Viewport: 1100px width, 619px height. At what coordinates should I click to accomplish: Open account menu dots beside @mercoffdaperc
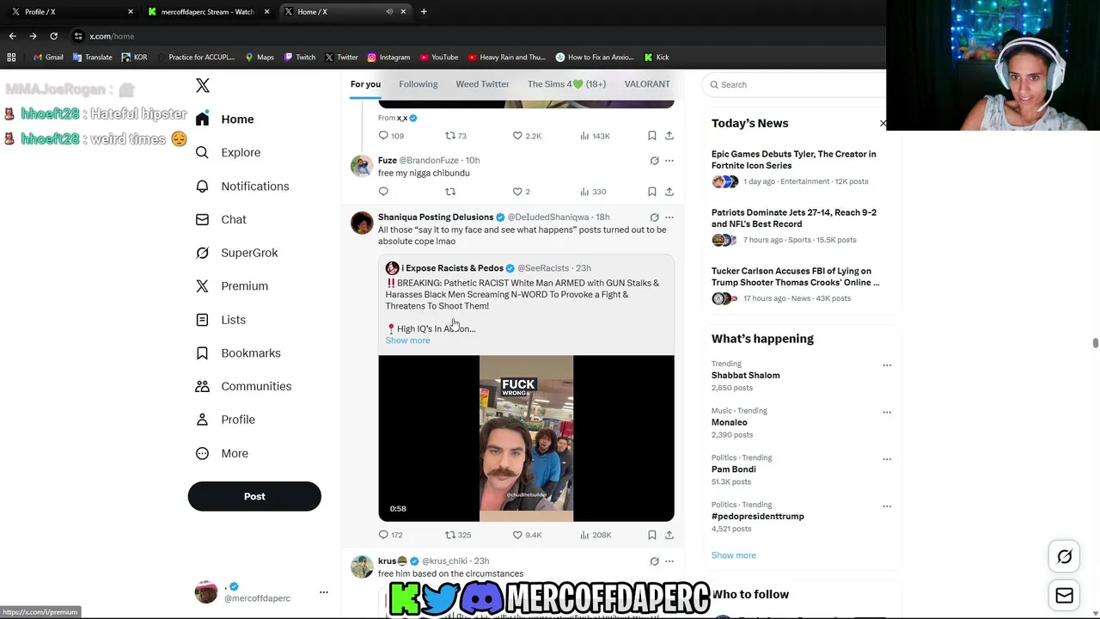click(x=324, y=592)
